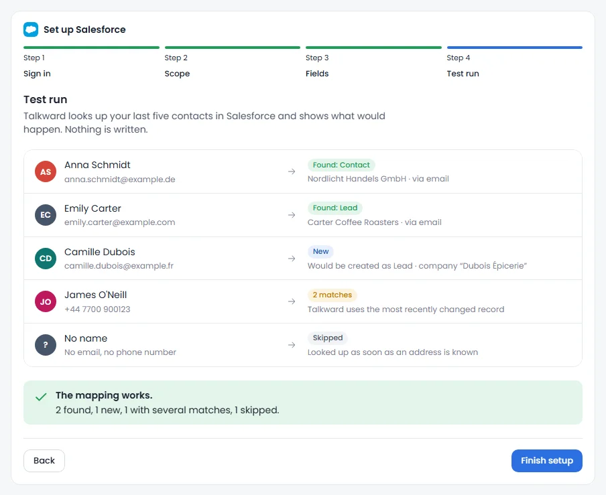Click the arrow icon in the No name row
The height and width of the screenshot is (495, 606).
coord(292,345)
